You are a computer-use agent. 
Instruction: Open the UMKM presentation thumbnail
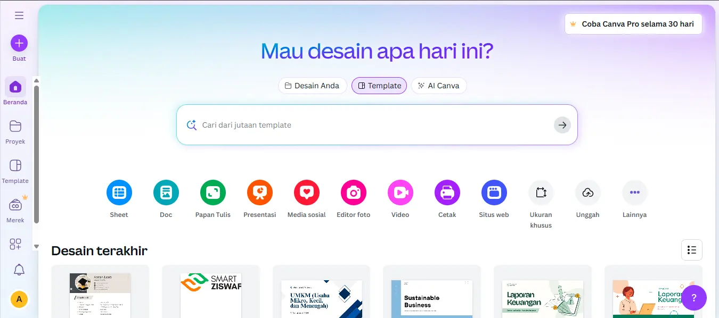pos(322,291)
